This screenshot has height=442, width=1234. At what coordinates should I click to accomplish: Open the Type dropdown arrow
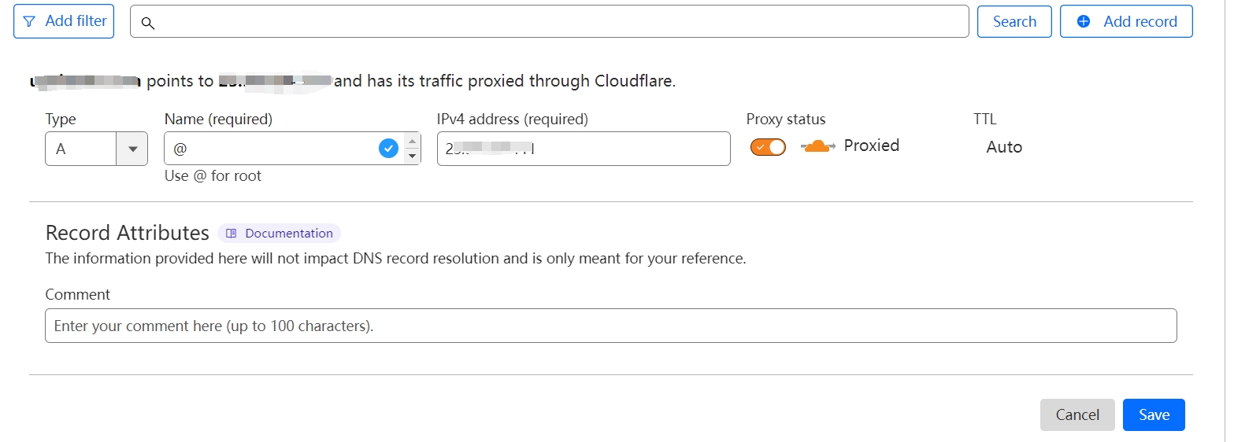(x=132, y=149)
